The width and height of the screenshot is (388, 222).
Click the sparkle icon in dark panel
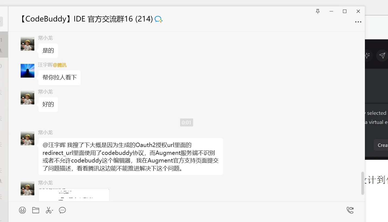pos(367,55)
